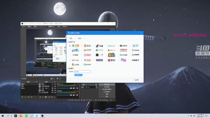The width and height of the screenshot is (210, 118).
Task: Click the Meipai logo
Action: coord(111,60)
